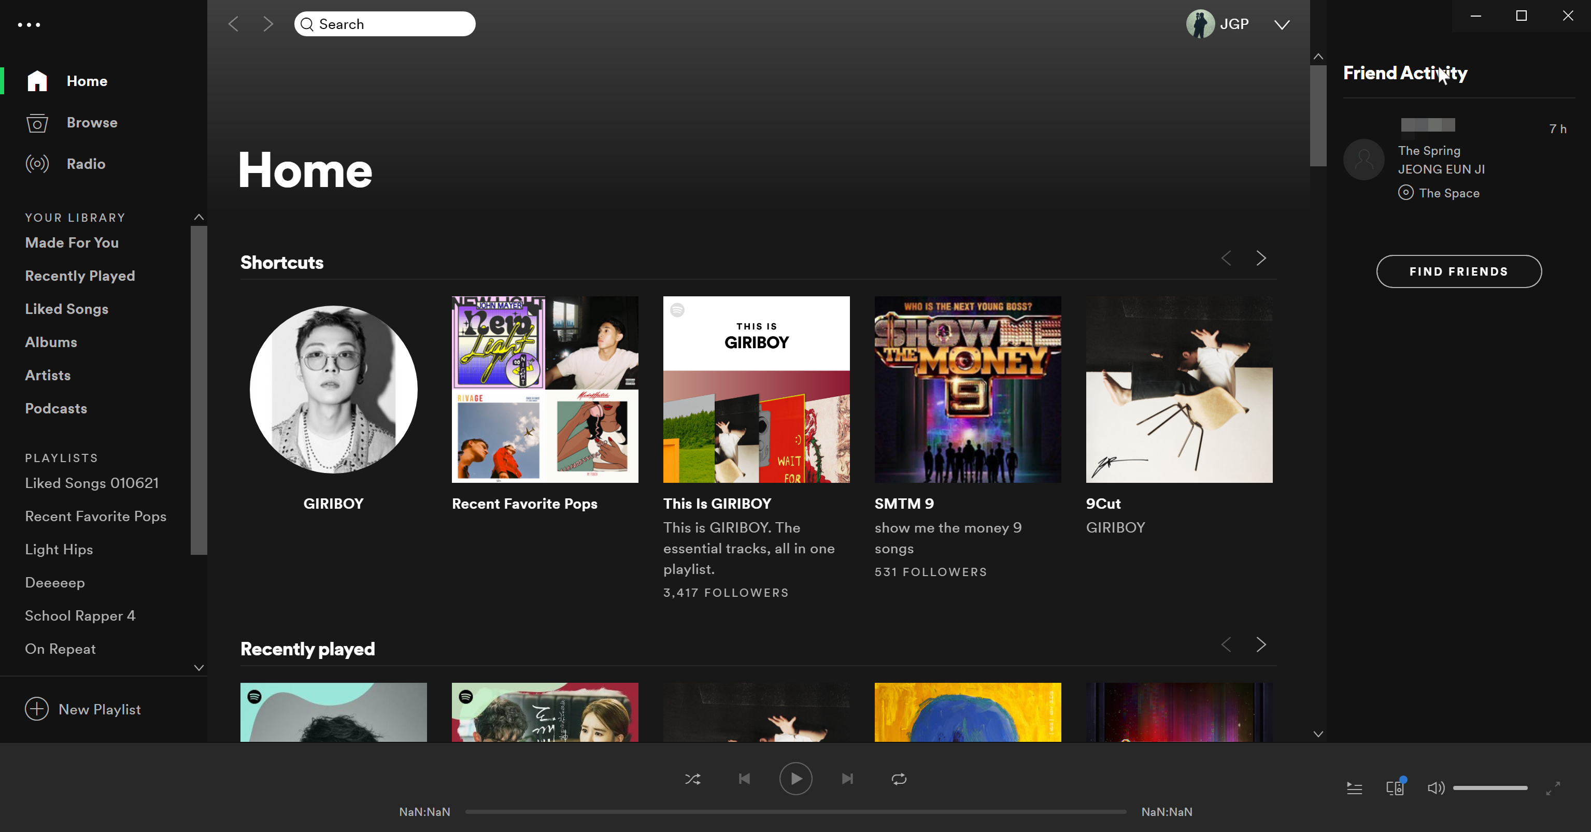Open the JGP account dropdown arrow
1591x832 pixels.
[1282, 25]
